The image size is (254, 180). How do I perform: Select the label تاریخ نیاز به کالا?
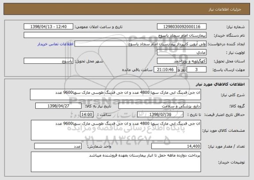click(x=98, y=106)
